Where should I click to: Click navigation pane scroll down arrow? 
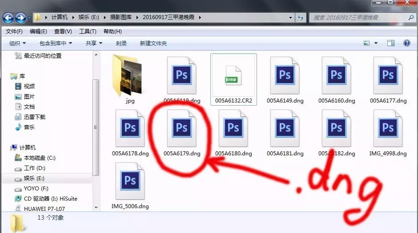tap(96, 207)
